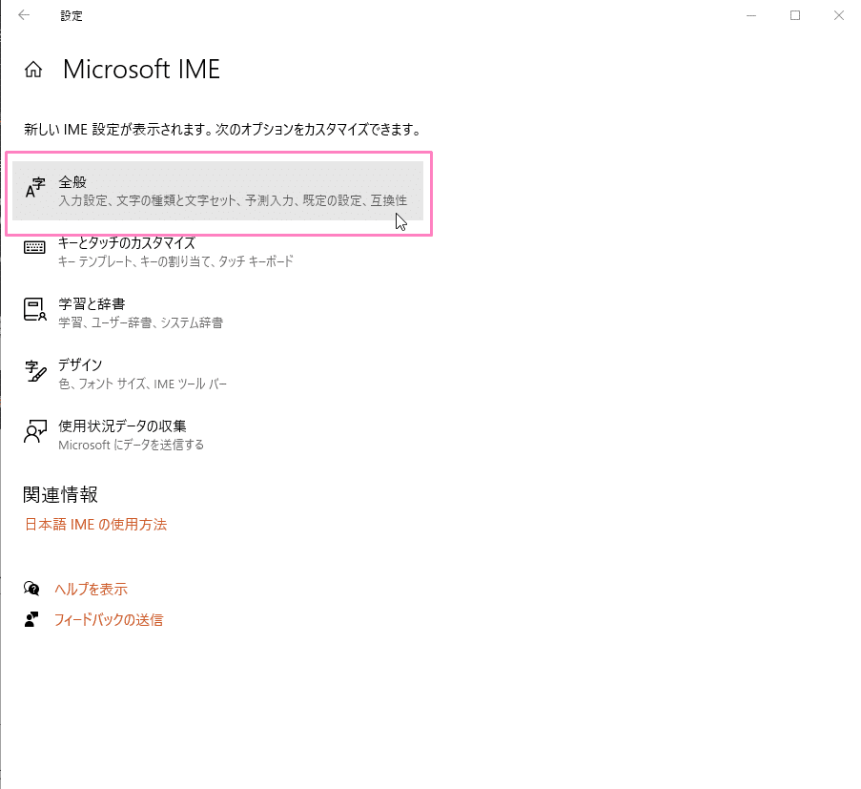Click the 新しい IME 設定が表示されます sentence
Screen dimensions: 861x789
click(x=222, y=130)
